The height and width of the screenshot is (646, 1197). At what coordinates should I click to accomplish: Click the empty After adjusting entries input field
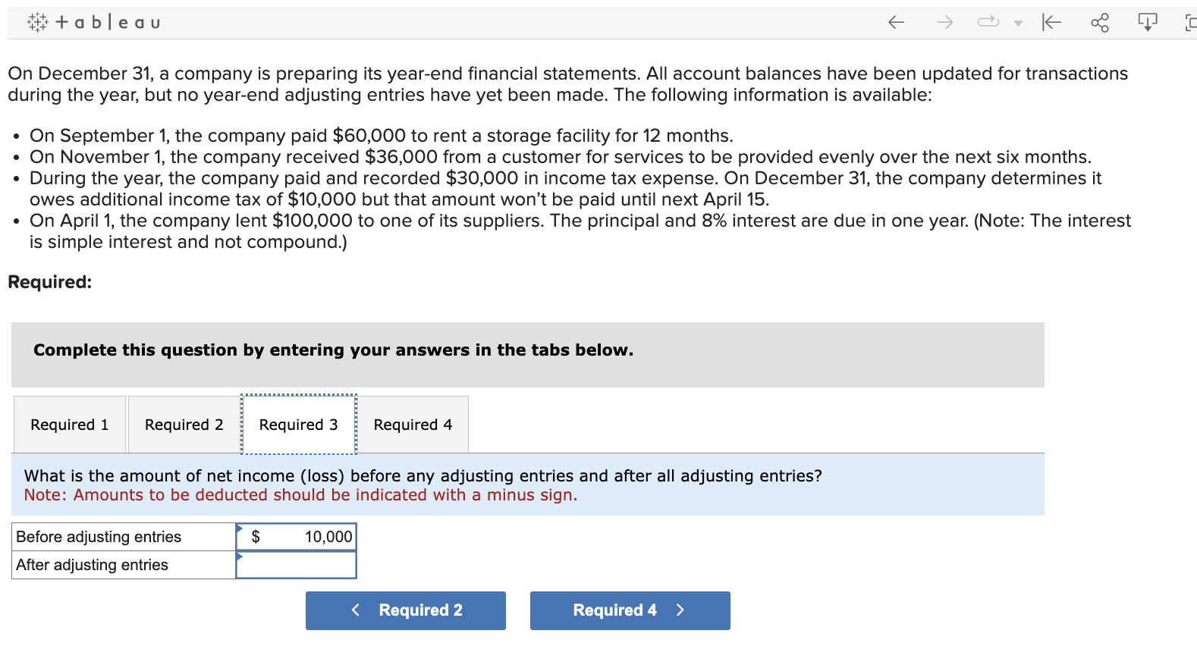pyautogui.click(x=296, y=565)
